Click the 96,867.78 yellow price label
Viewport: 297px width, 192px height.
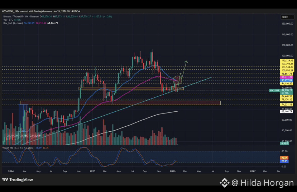coord(287,74)
